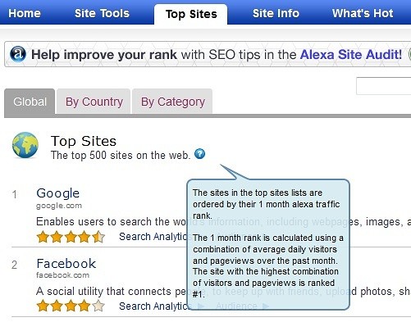Select the Global tab
This screenshot has height=322, width=411.
(30, 102)
